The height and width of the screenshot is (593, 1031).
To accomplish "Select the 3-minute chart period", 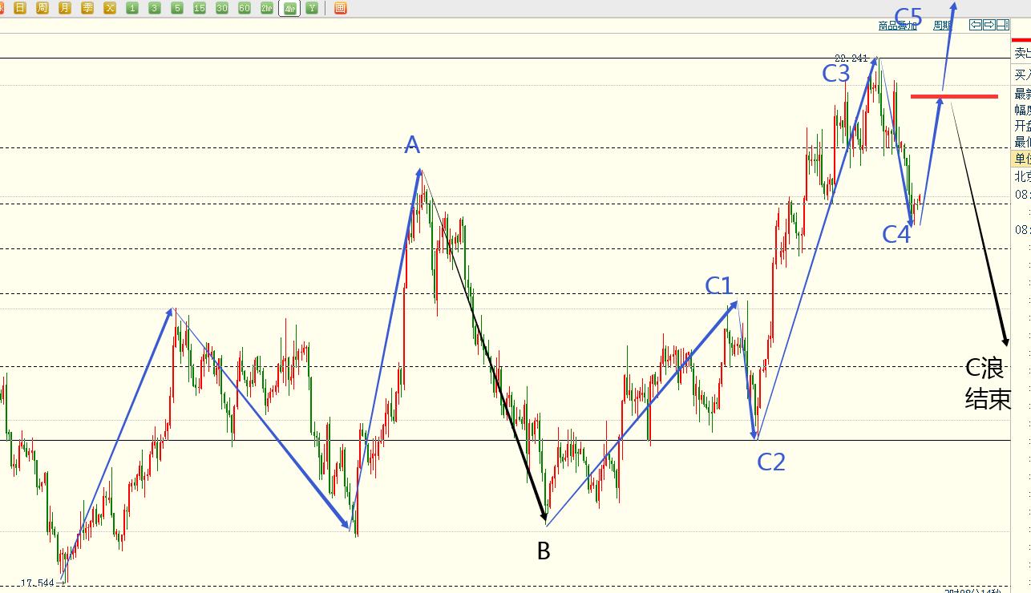I will [155, 8].
